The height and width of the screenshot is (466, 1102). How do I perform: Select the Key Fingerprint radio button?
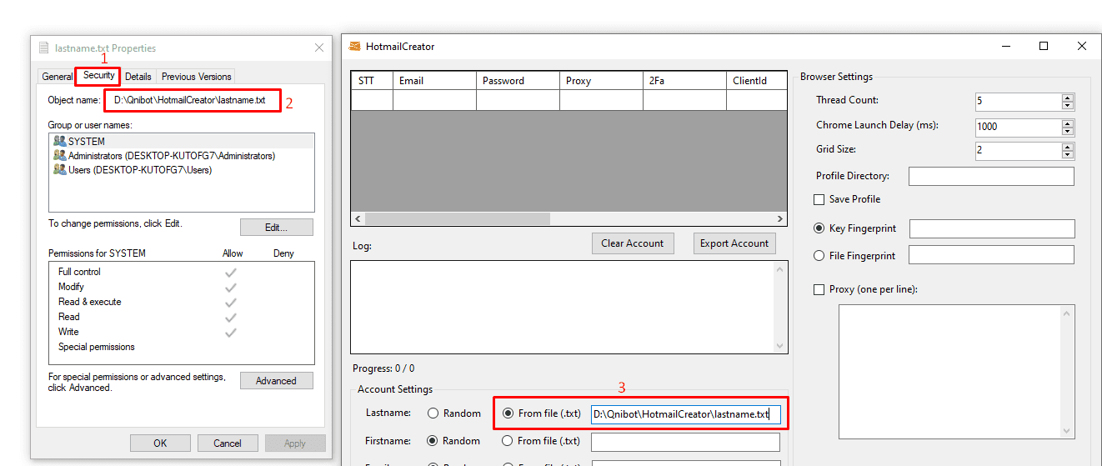[854, 228]
